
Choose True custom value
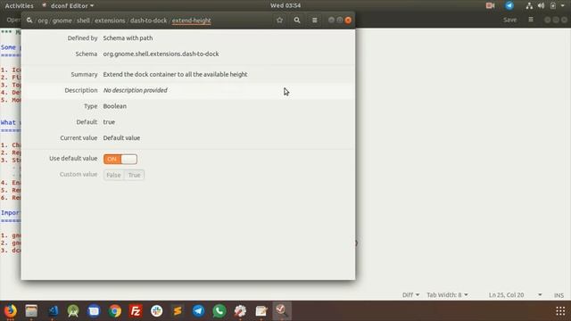click(134, 175)
